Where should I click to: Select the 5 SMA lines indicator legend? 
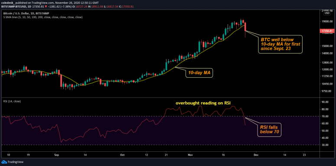pos(43,17)
